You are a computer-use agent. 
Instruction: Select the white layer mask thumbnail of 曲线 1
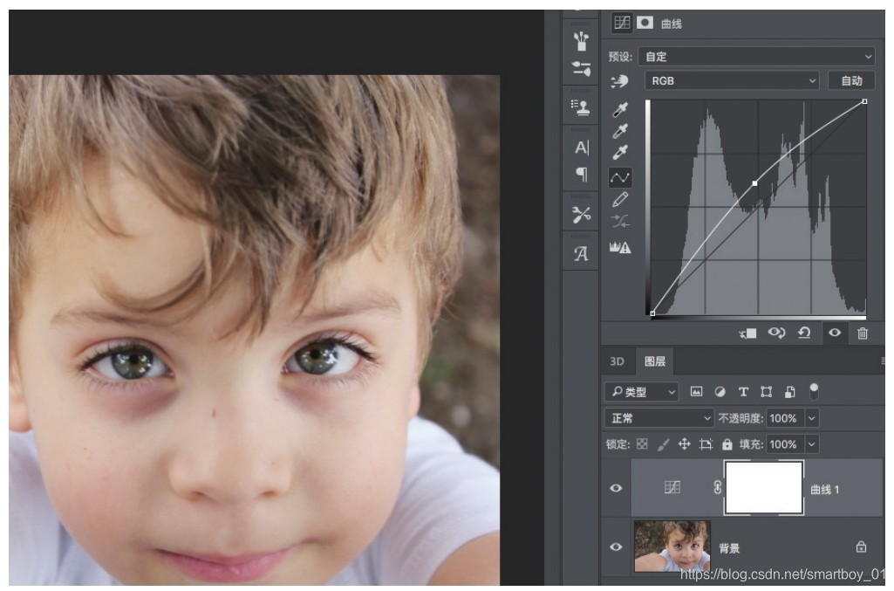[x=764, y=488]
